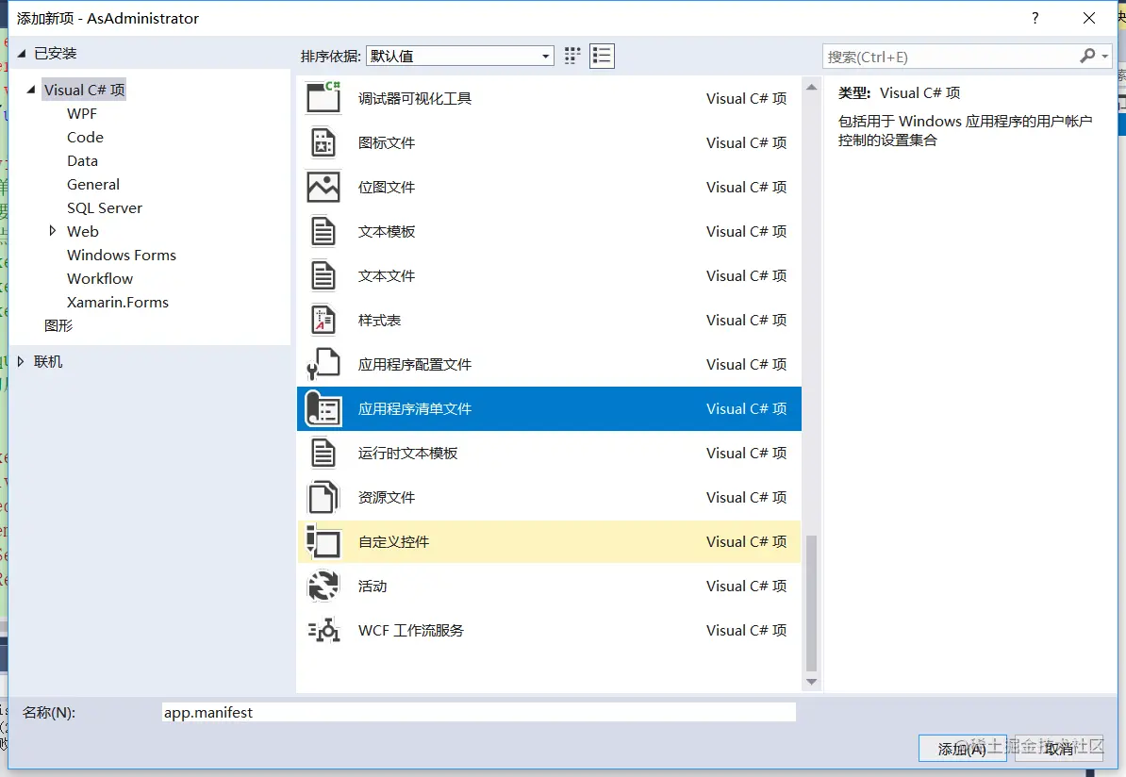Select Workflow category in tree
The height and width of the screenshot is (777, 1126).
click(x=100, y=278)
